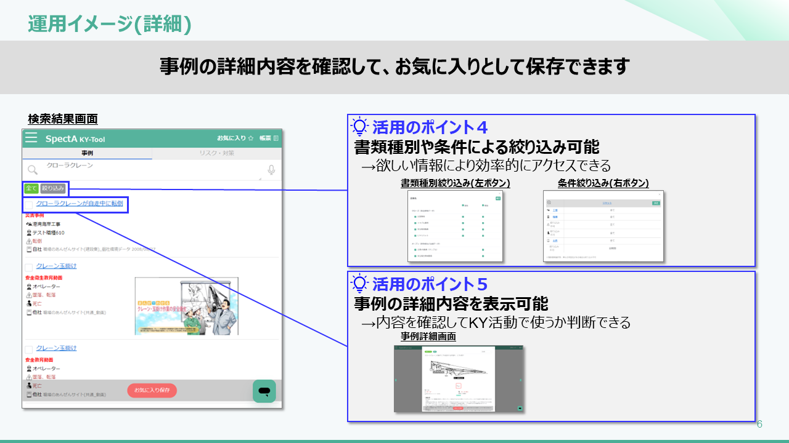Click lightbulb icon beside 活用のポイント4
This screenshot has width=789, height=443.
pyautogui.click(x=359, y=127)
